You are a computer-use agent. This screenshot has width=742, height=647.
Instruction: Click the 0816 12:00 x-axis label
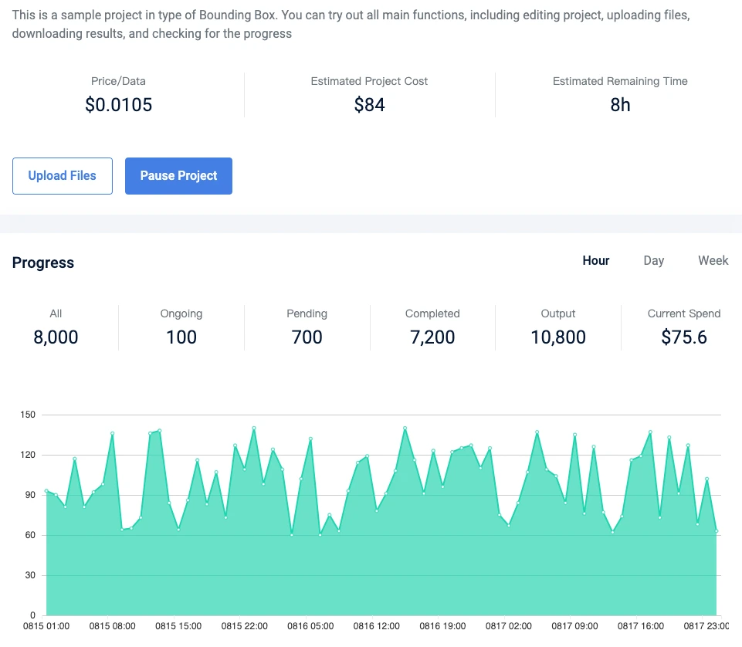coord(377,627)
